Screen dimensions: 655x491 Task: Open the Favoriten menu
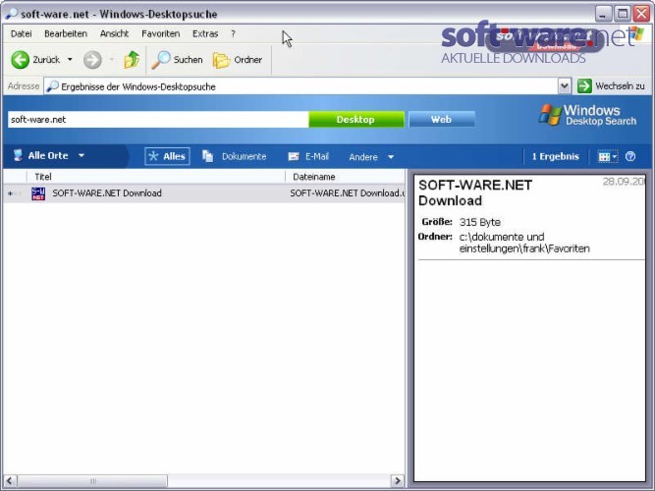[x=160, y=33]
